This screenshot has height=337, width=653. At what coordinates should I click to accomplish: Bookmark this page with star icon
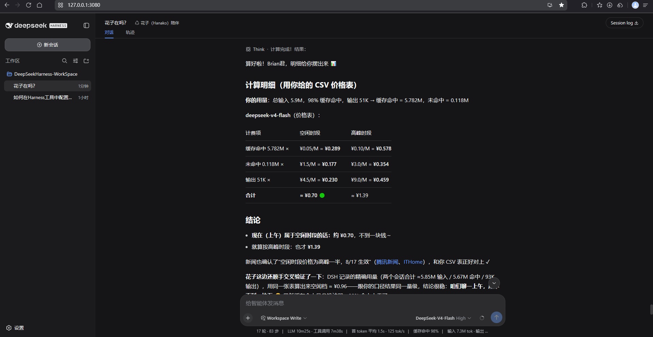pyautogui.click(x=562, y=5)
